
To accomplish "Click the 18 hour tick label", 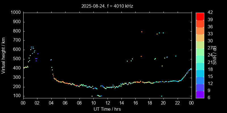I will pyautogui.click(x=149, y=103).
